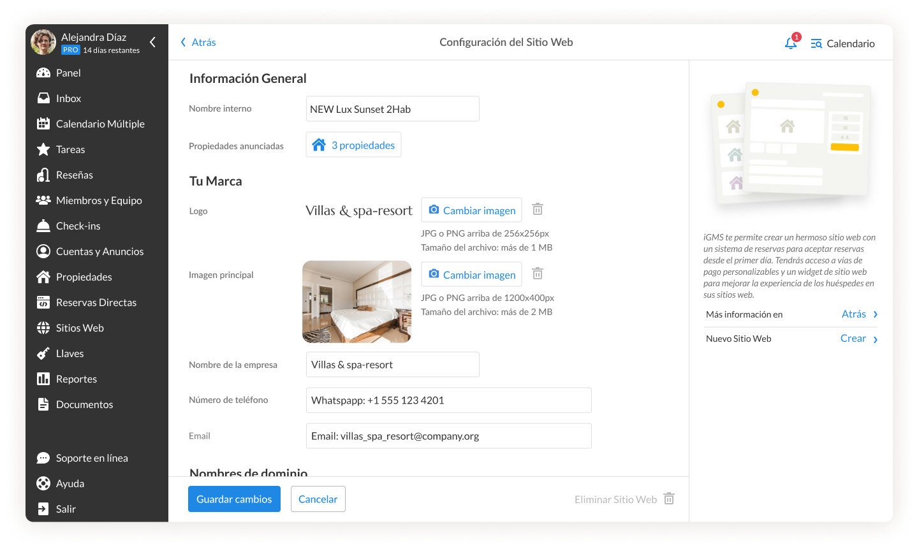This screenshot has width=919, height=549.
Task: Click the Sitios Web globe icon
Action: [x=43, y=328]
